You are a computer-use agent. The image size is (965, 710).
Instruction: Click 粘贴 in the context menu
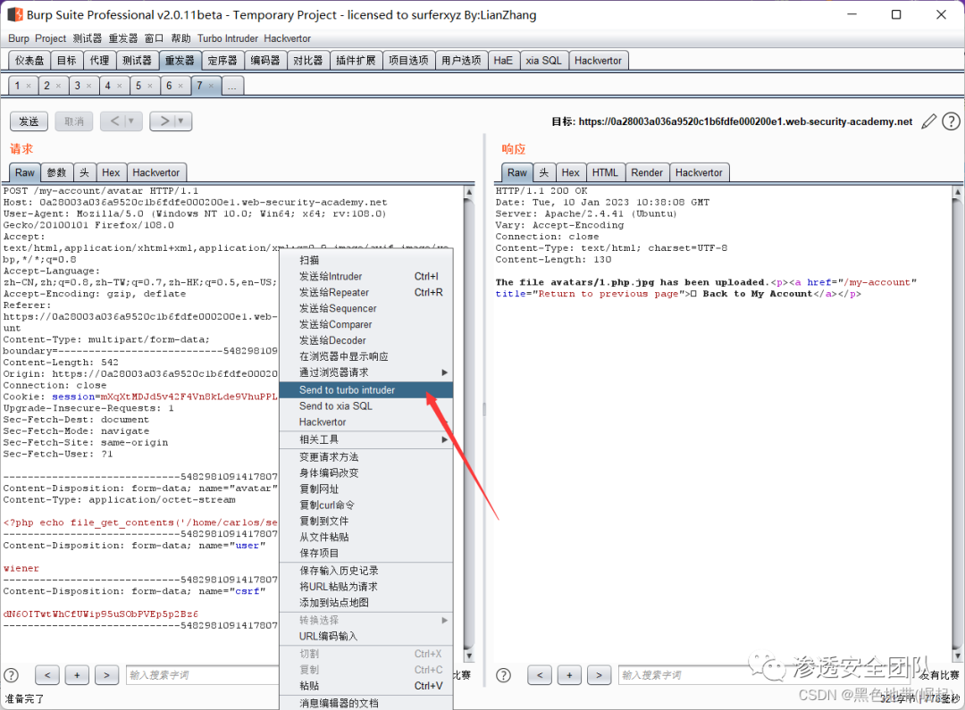(366, 685)
